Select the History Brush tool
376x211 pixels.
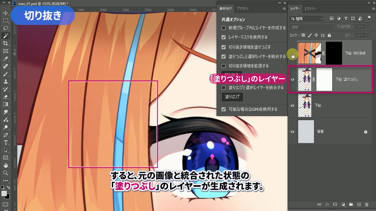tap(6, 89)
